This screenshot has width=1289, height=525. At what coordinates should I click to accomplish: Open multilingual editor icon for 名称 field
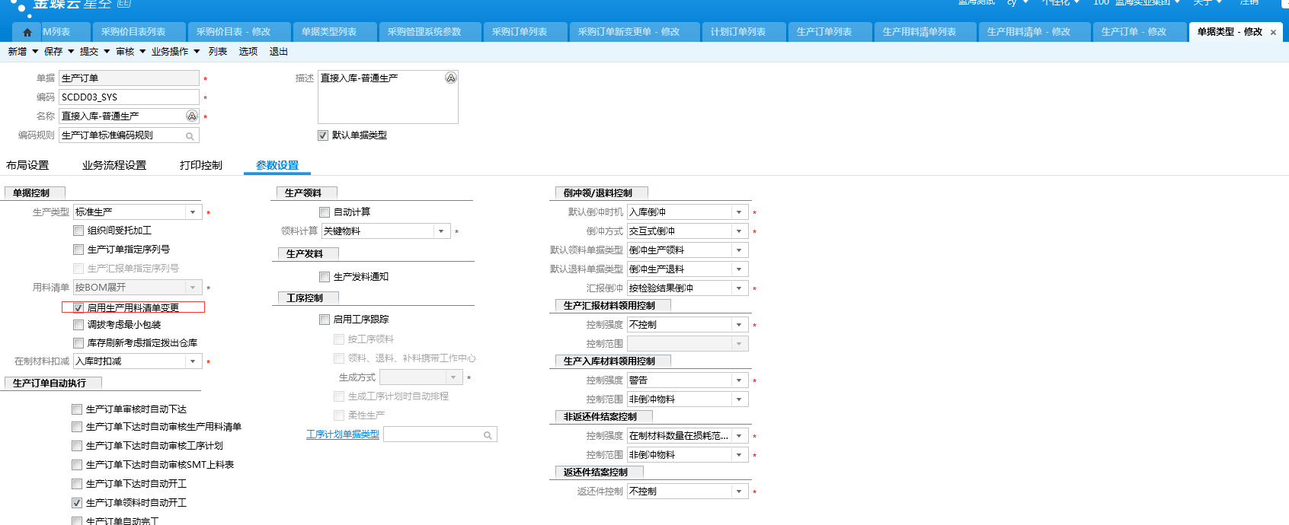click(x=192, y=116)
